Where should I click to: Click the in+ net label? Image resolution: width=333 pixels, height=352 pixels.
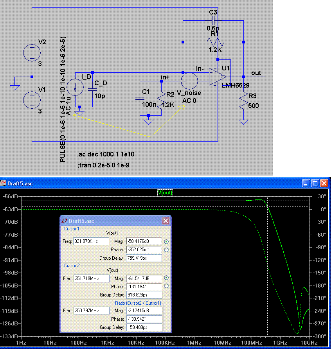(x=165, y=77)
